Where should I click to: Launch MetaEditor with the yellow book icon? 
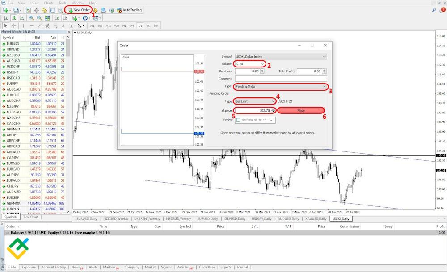pos(96,10)
